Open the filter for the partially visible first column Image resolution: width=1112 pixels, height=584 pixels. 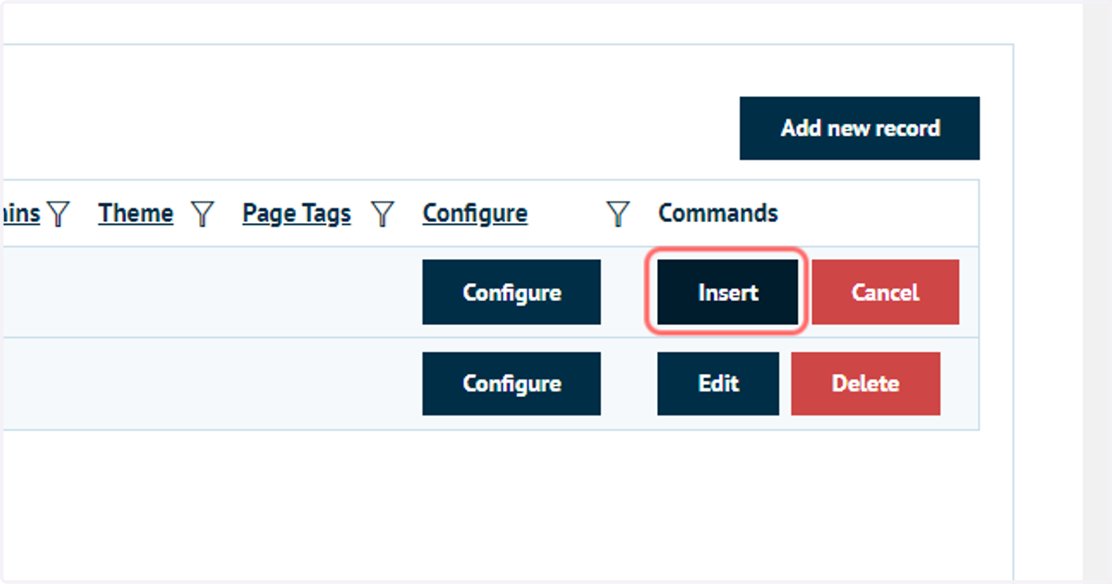(x=59, y=215)
